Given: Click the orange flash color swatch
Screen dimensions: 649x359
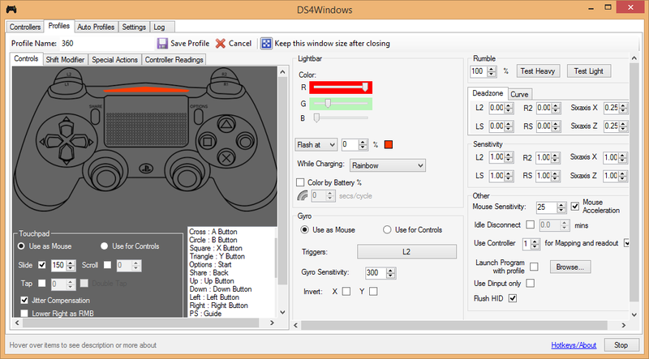Looking at the screenshot, I should (x=389, y=145).
